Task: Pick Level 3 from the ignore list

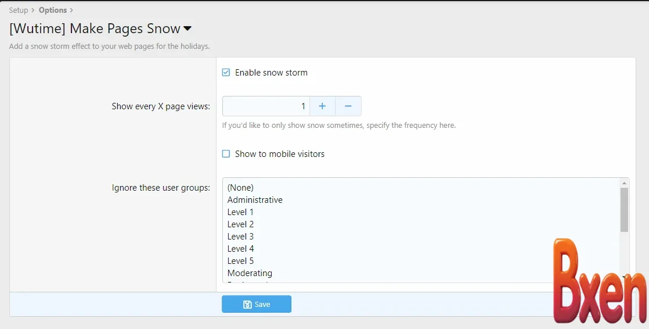Action: (240, 237)
